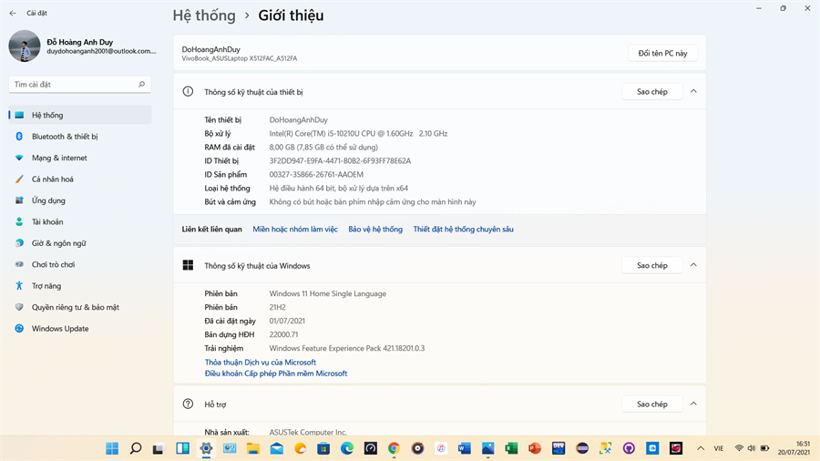Click the Windows Update sync icon
This screenshot has width=820, height=461.
coord(19,329)
